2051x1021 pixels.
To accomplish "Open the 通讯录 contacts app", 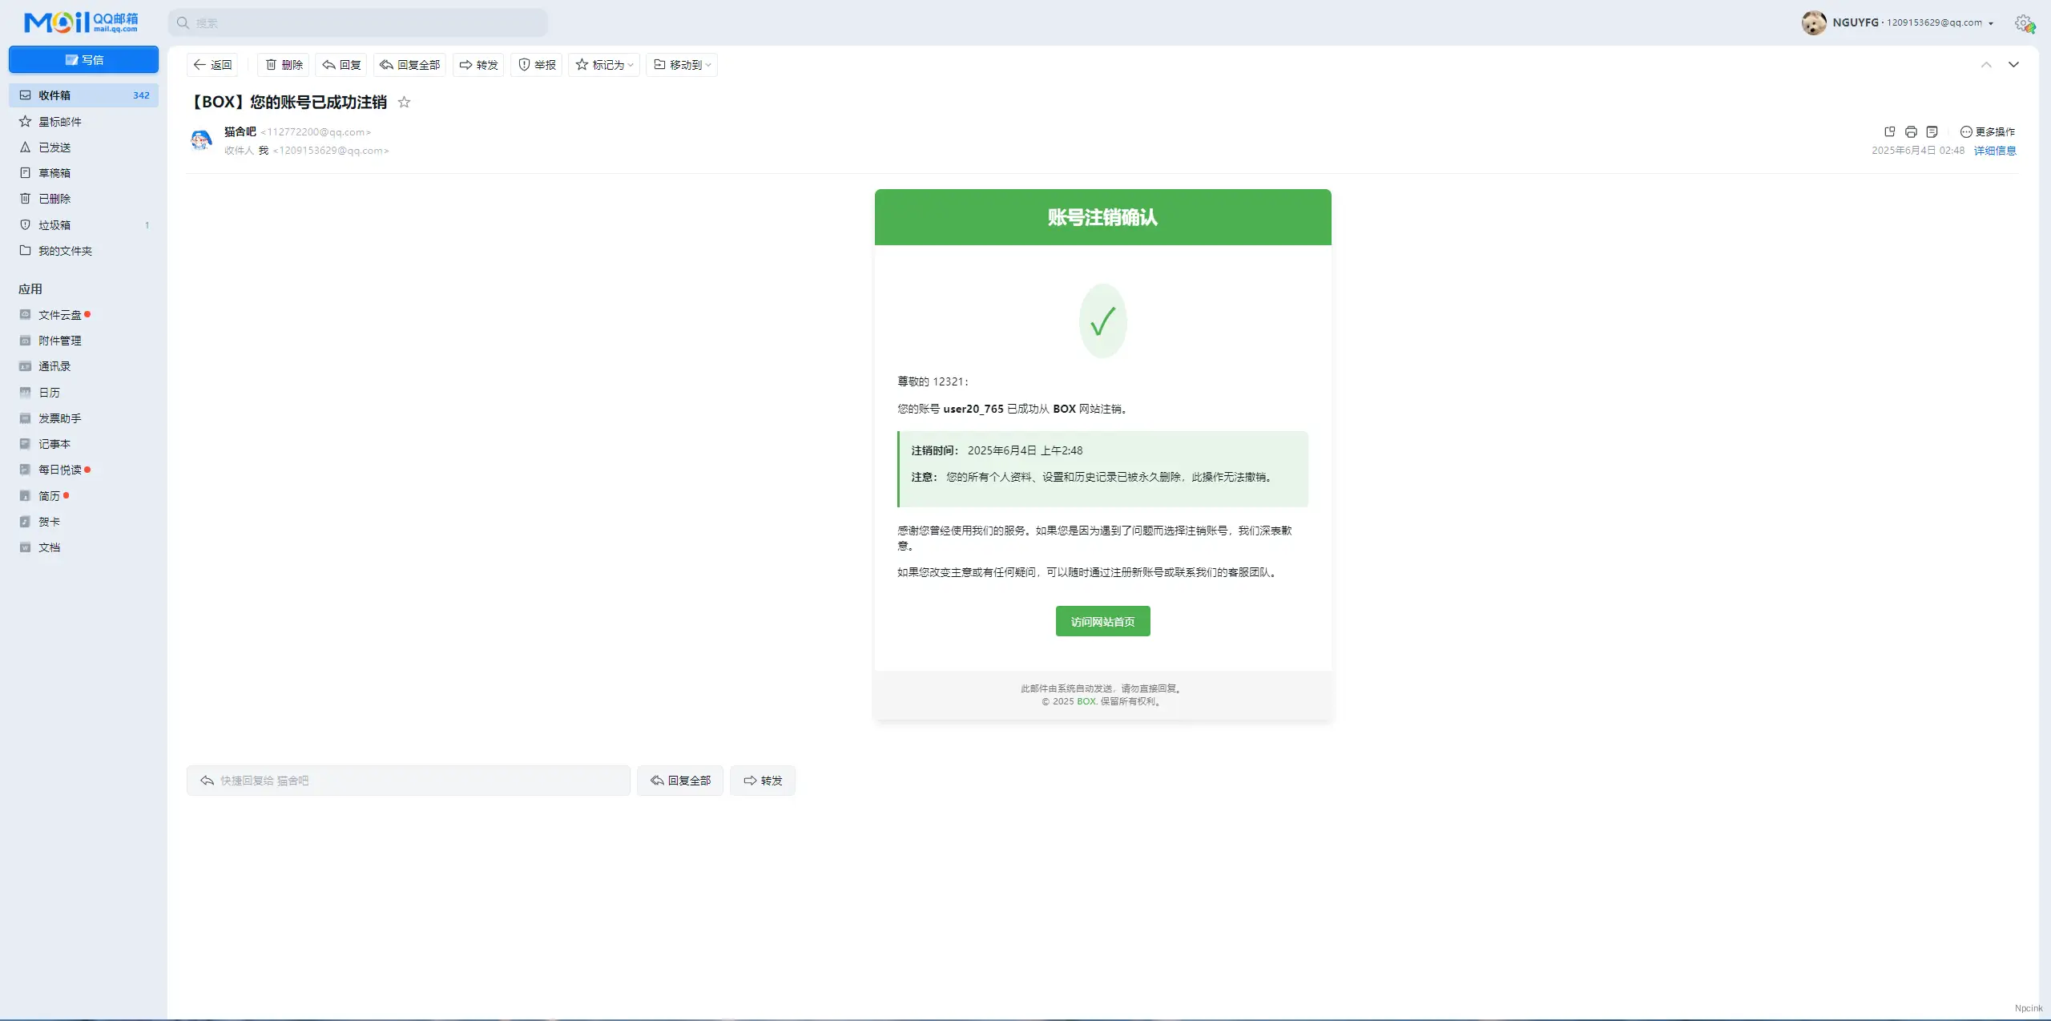I will click(54, 365).
